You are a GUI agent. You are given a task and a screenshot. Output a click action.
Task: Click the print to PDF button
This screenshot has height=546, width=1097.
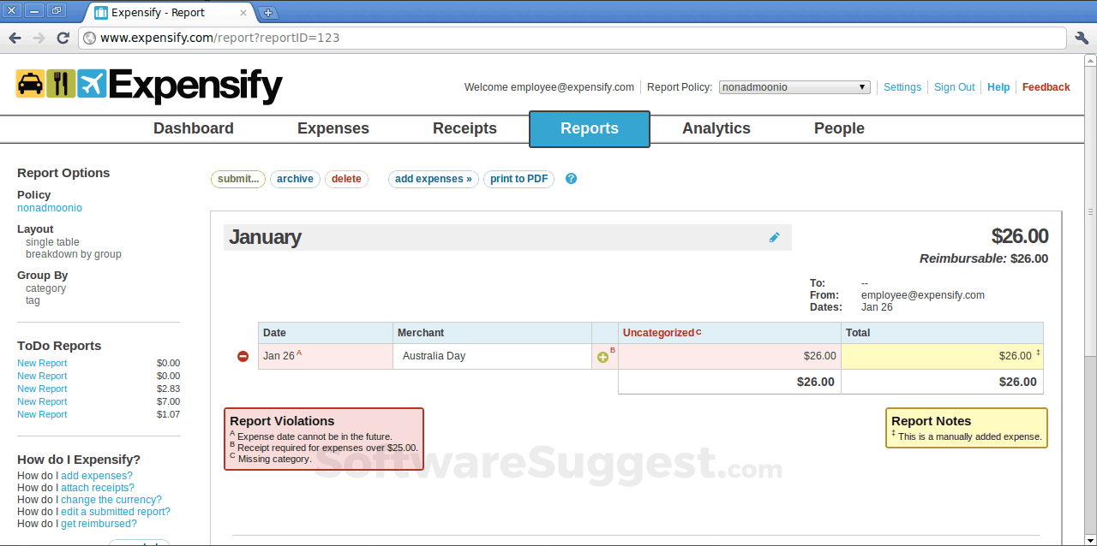coord(519,179)
